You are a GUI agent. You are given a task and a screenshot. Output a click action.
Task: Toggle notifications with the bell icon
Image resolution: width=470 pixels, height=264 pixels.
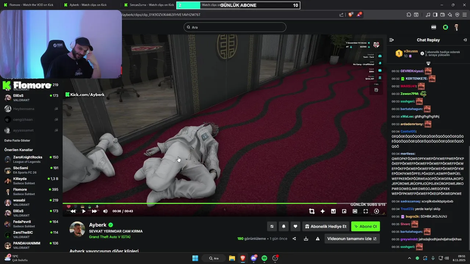coord(283,227)
